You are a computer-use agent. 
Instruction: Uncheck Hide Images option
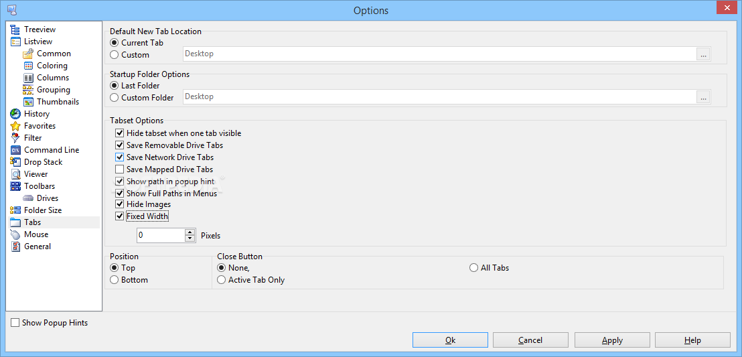tap(119, 204)
